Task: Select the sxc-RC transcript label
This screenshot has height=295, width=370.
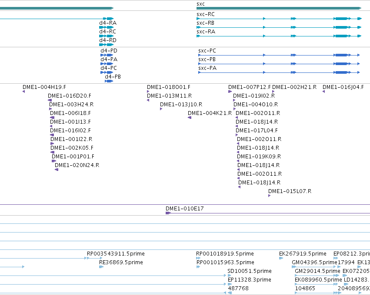Action: [x=206, y=14]
